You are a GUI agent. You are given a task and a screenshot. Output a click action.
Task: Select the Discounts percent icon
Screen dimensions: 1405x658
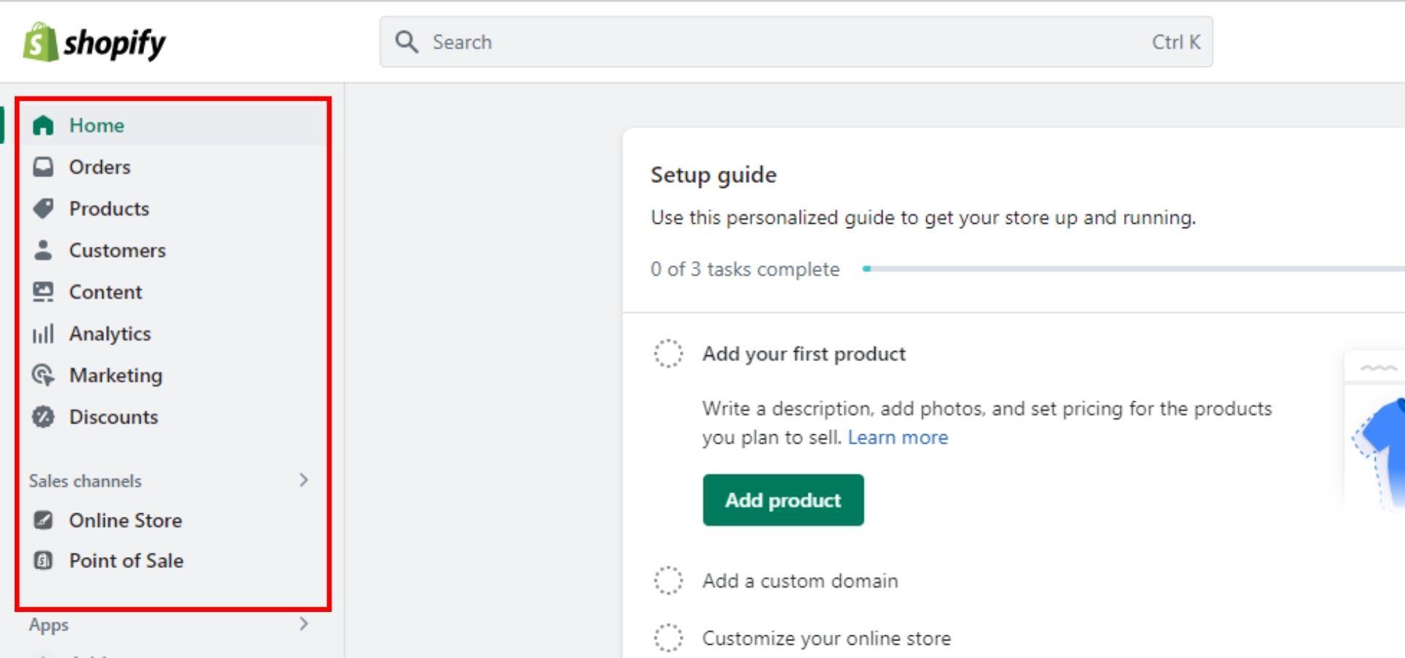point(43,417)
